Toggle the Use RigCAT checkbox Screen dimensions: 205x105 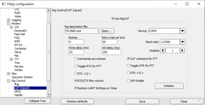pyautogui.click(x=113, y=19)
